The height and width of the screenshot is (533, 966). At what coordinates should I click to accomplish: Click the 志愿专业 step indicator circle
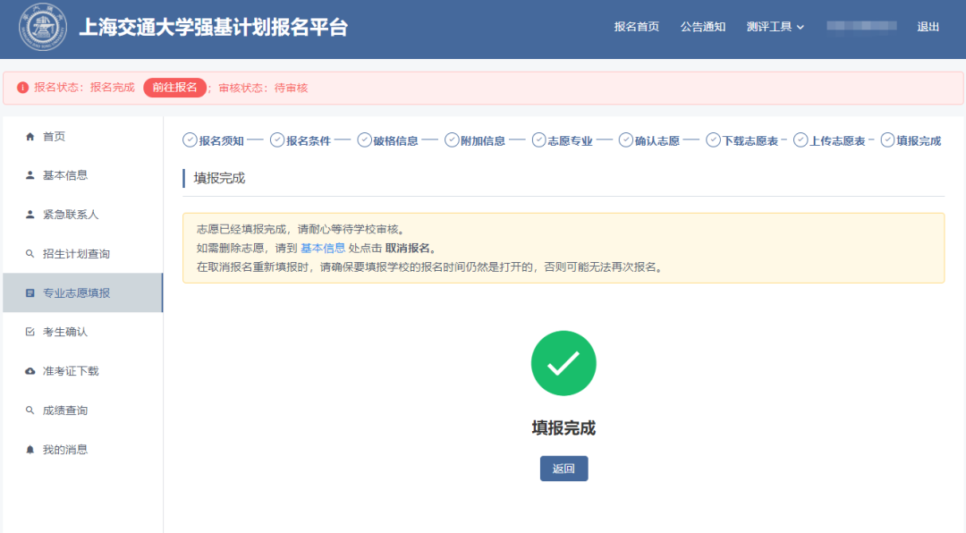pyautogui.click(x=538, y=140)
